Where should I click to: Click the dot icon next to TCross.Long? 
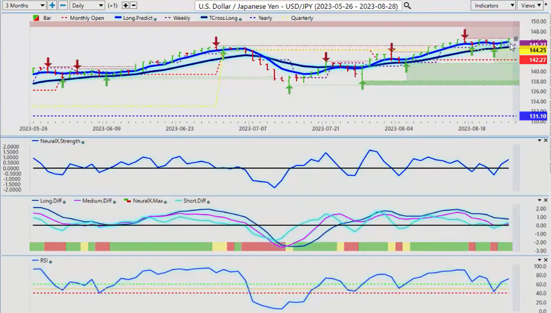240,19
